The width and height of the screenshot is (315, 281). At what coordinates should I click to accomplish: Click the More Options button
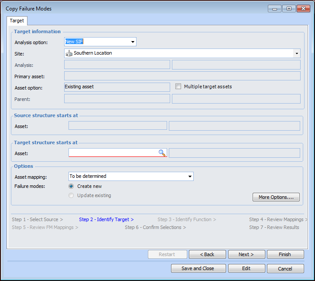[276, 197]
